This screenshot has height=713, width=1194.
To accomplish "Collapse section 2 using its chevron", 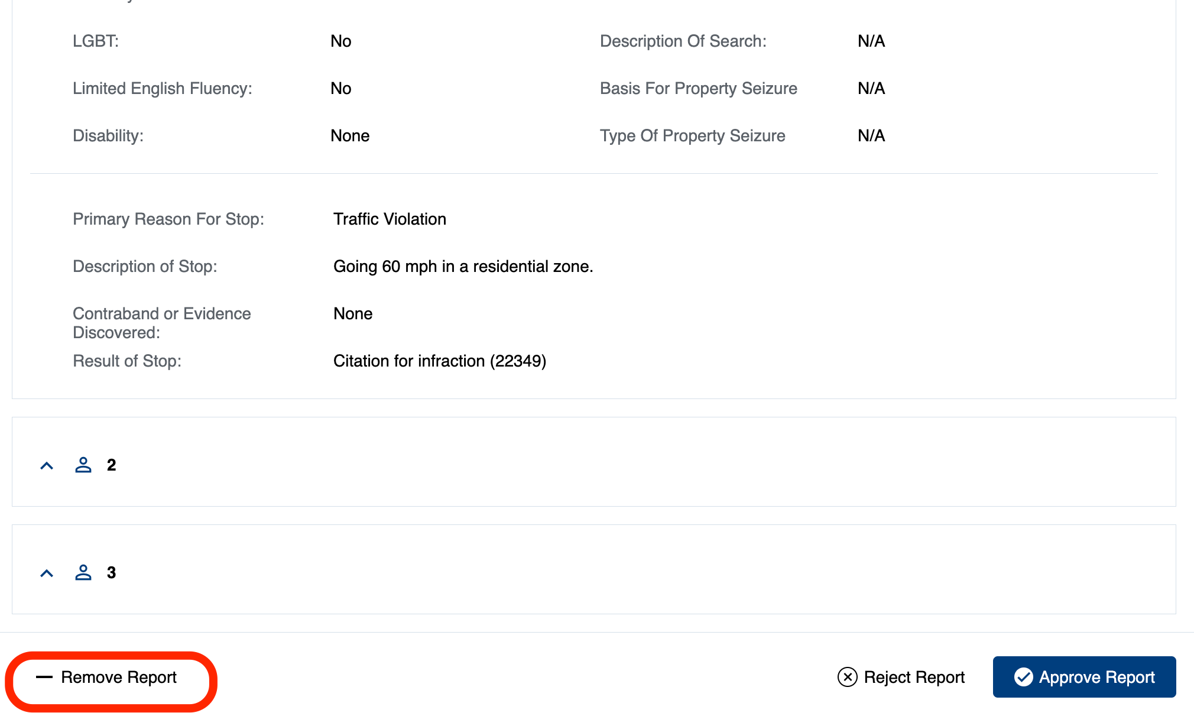I will pyautogui.click(x=47, y=465).
